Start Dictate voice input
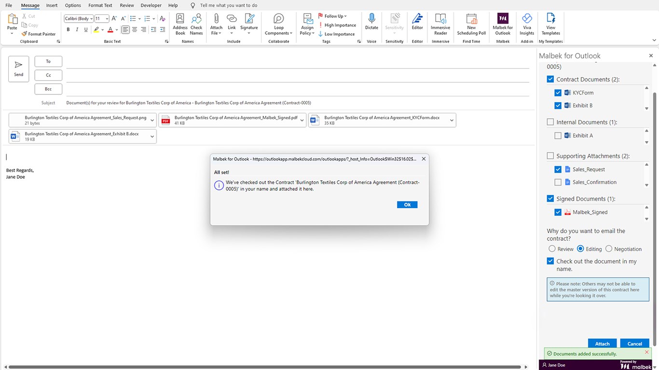Screen dimensions: 659x370 [371, 22]
